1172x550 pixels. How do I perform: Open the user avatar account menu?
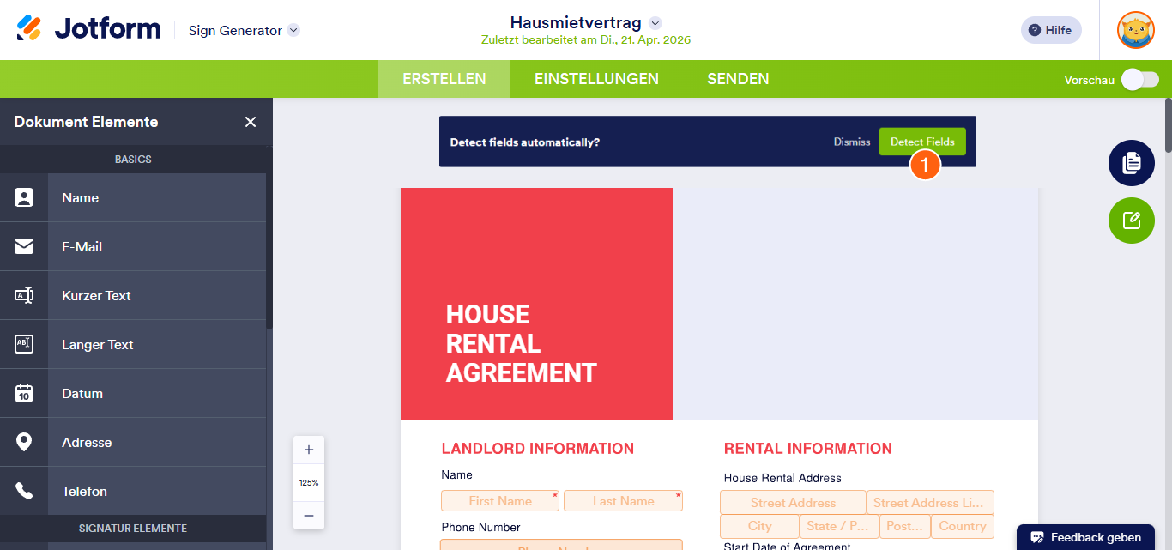1135,30
